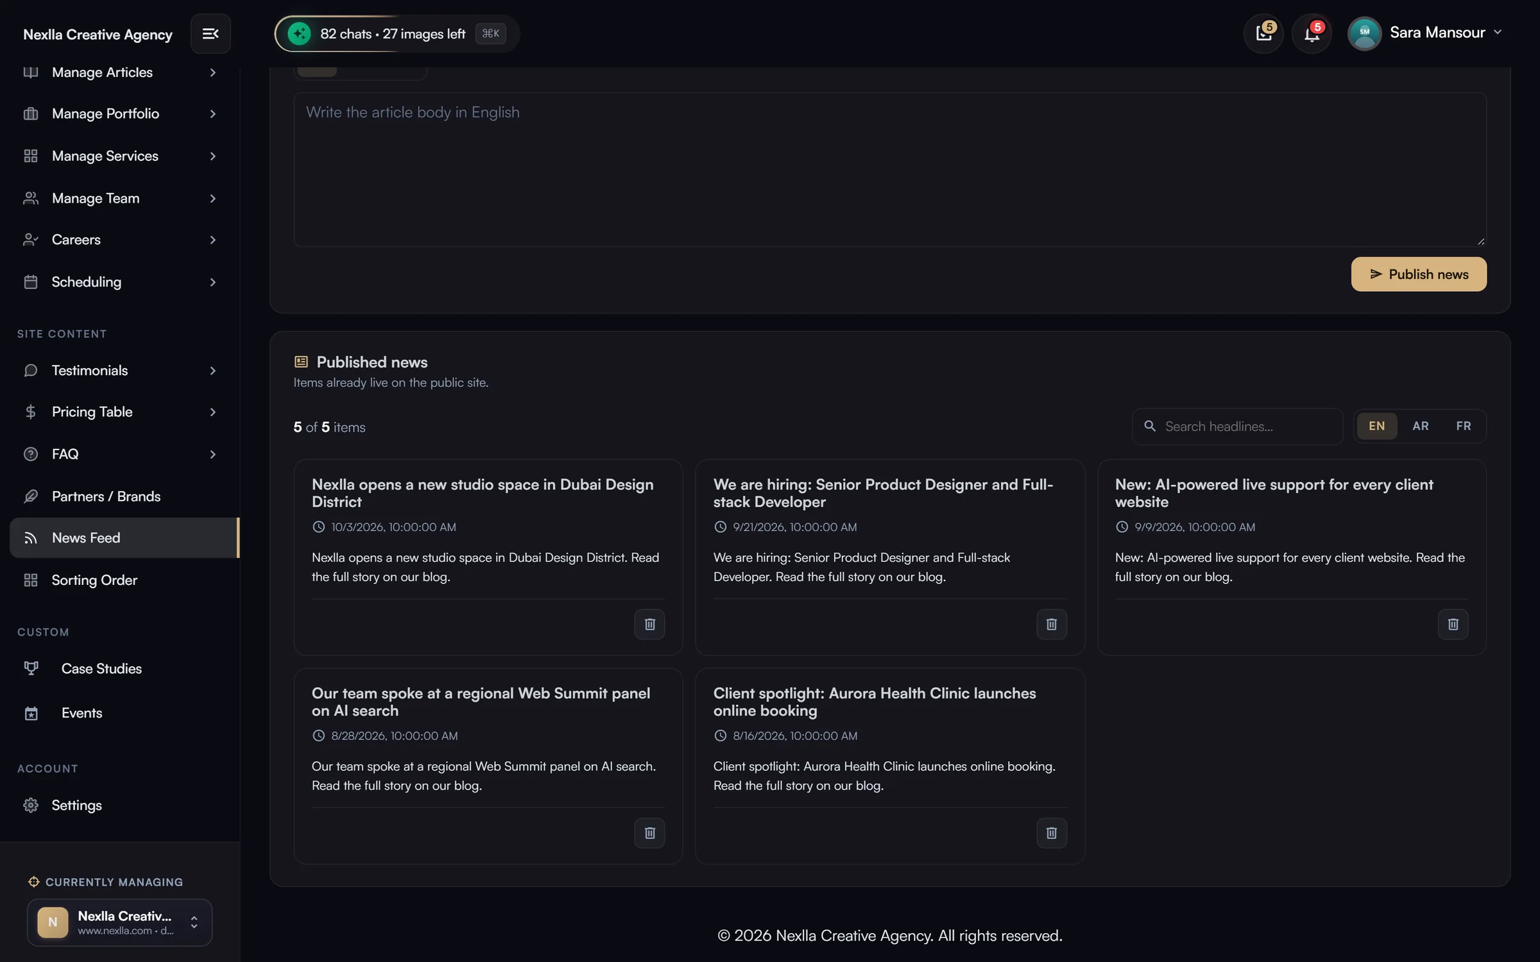1540x962 pixels.
Task: Switch published news language to AR
Action: point(1420,426)
